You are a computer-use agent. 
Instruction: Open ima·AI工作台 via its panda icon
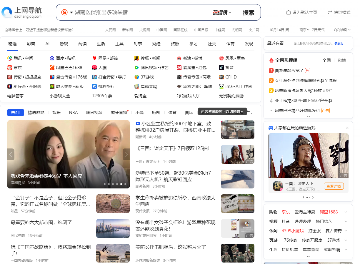(222, 86)
